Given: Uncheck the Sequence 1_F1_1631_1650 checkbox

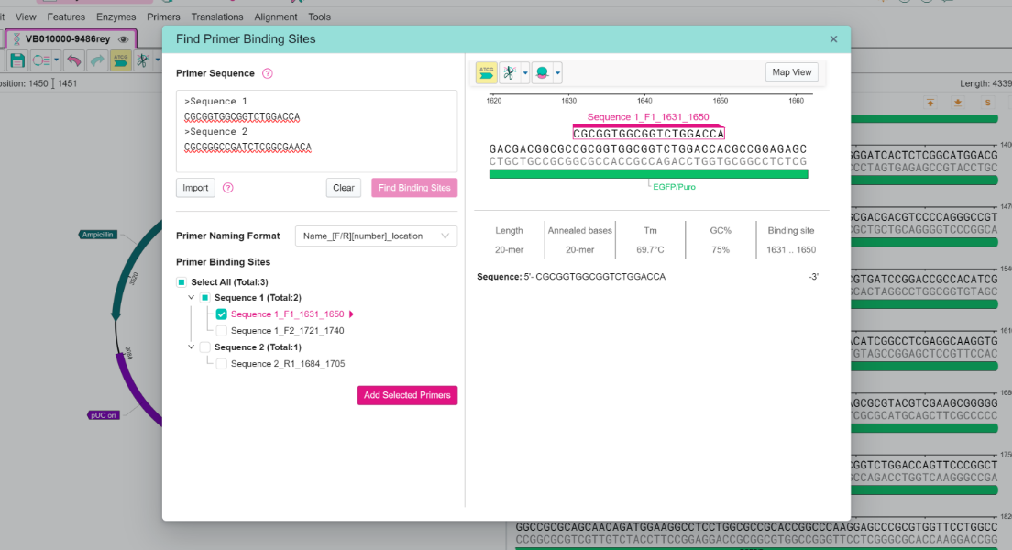Looking at the screenshot, I should point(222,314).
